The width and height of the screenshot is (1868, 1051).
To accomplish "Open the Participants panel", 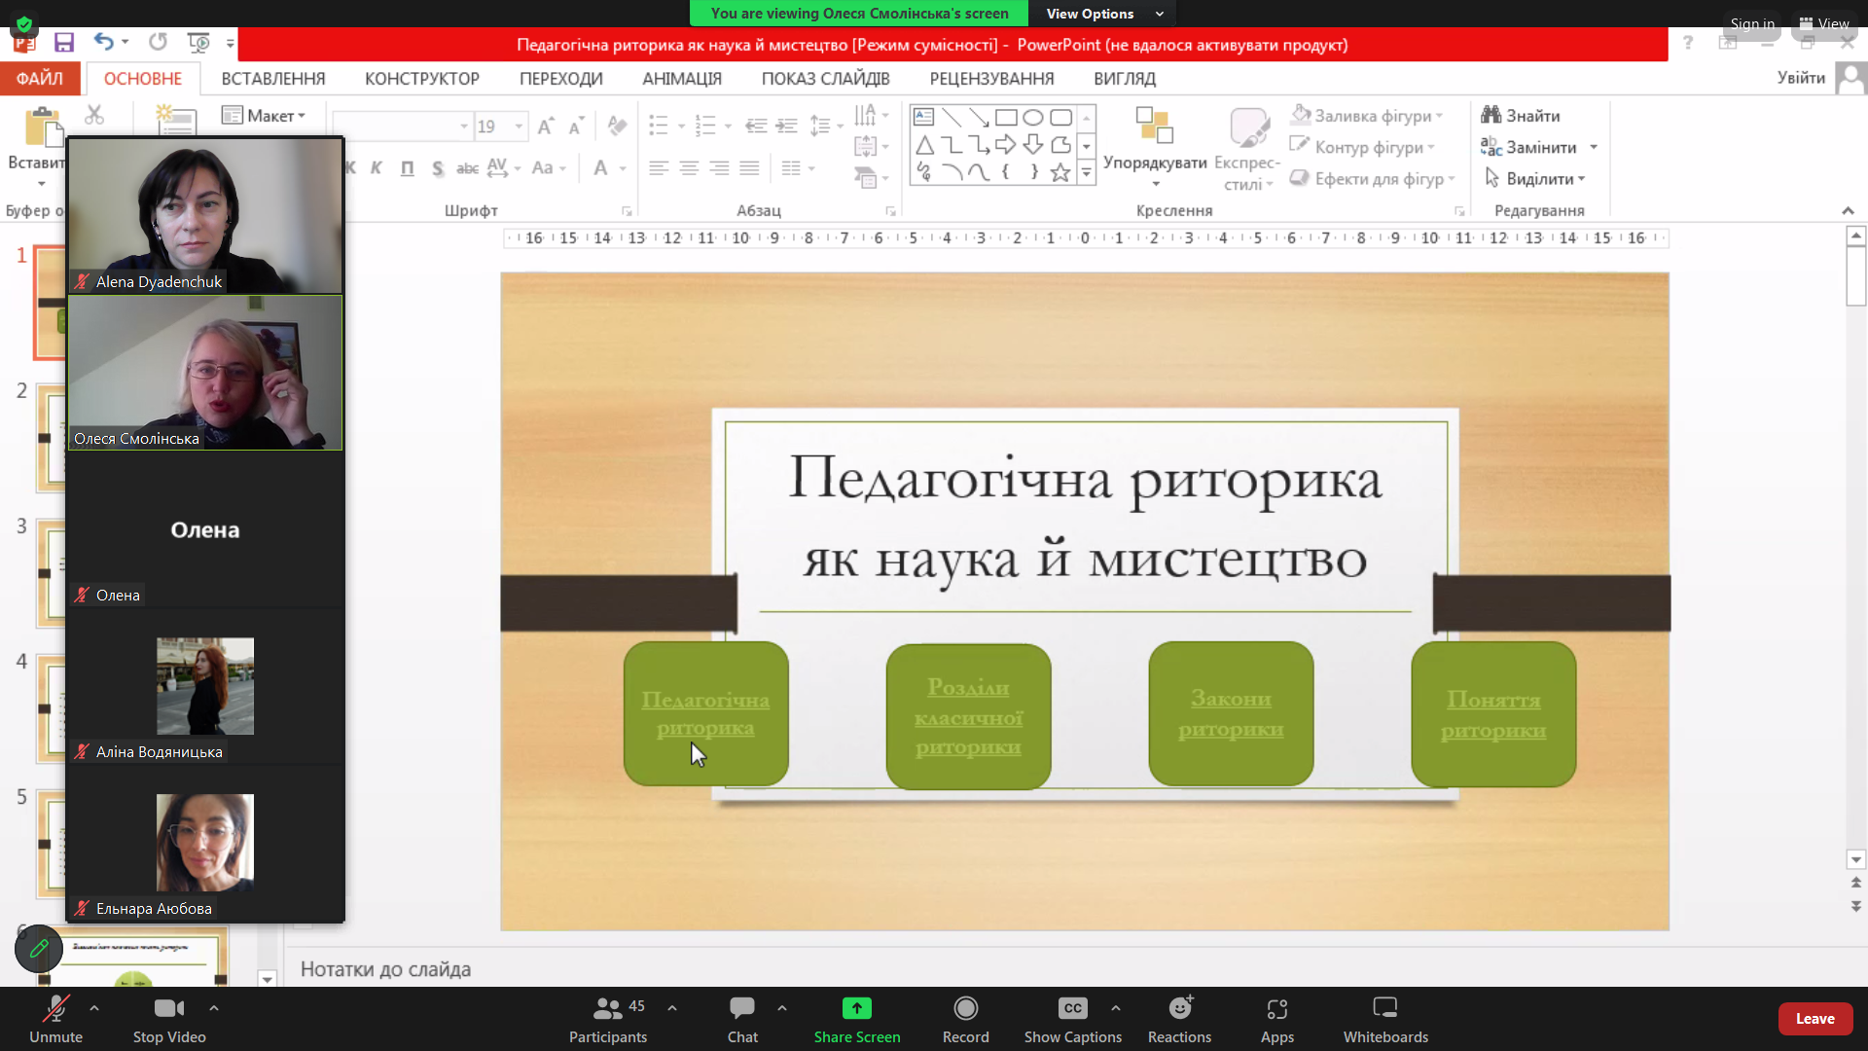I will coord(608,1018).
